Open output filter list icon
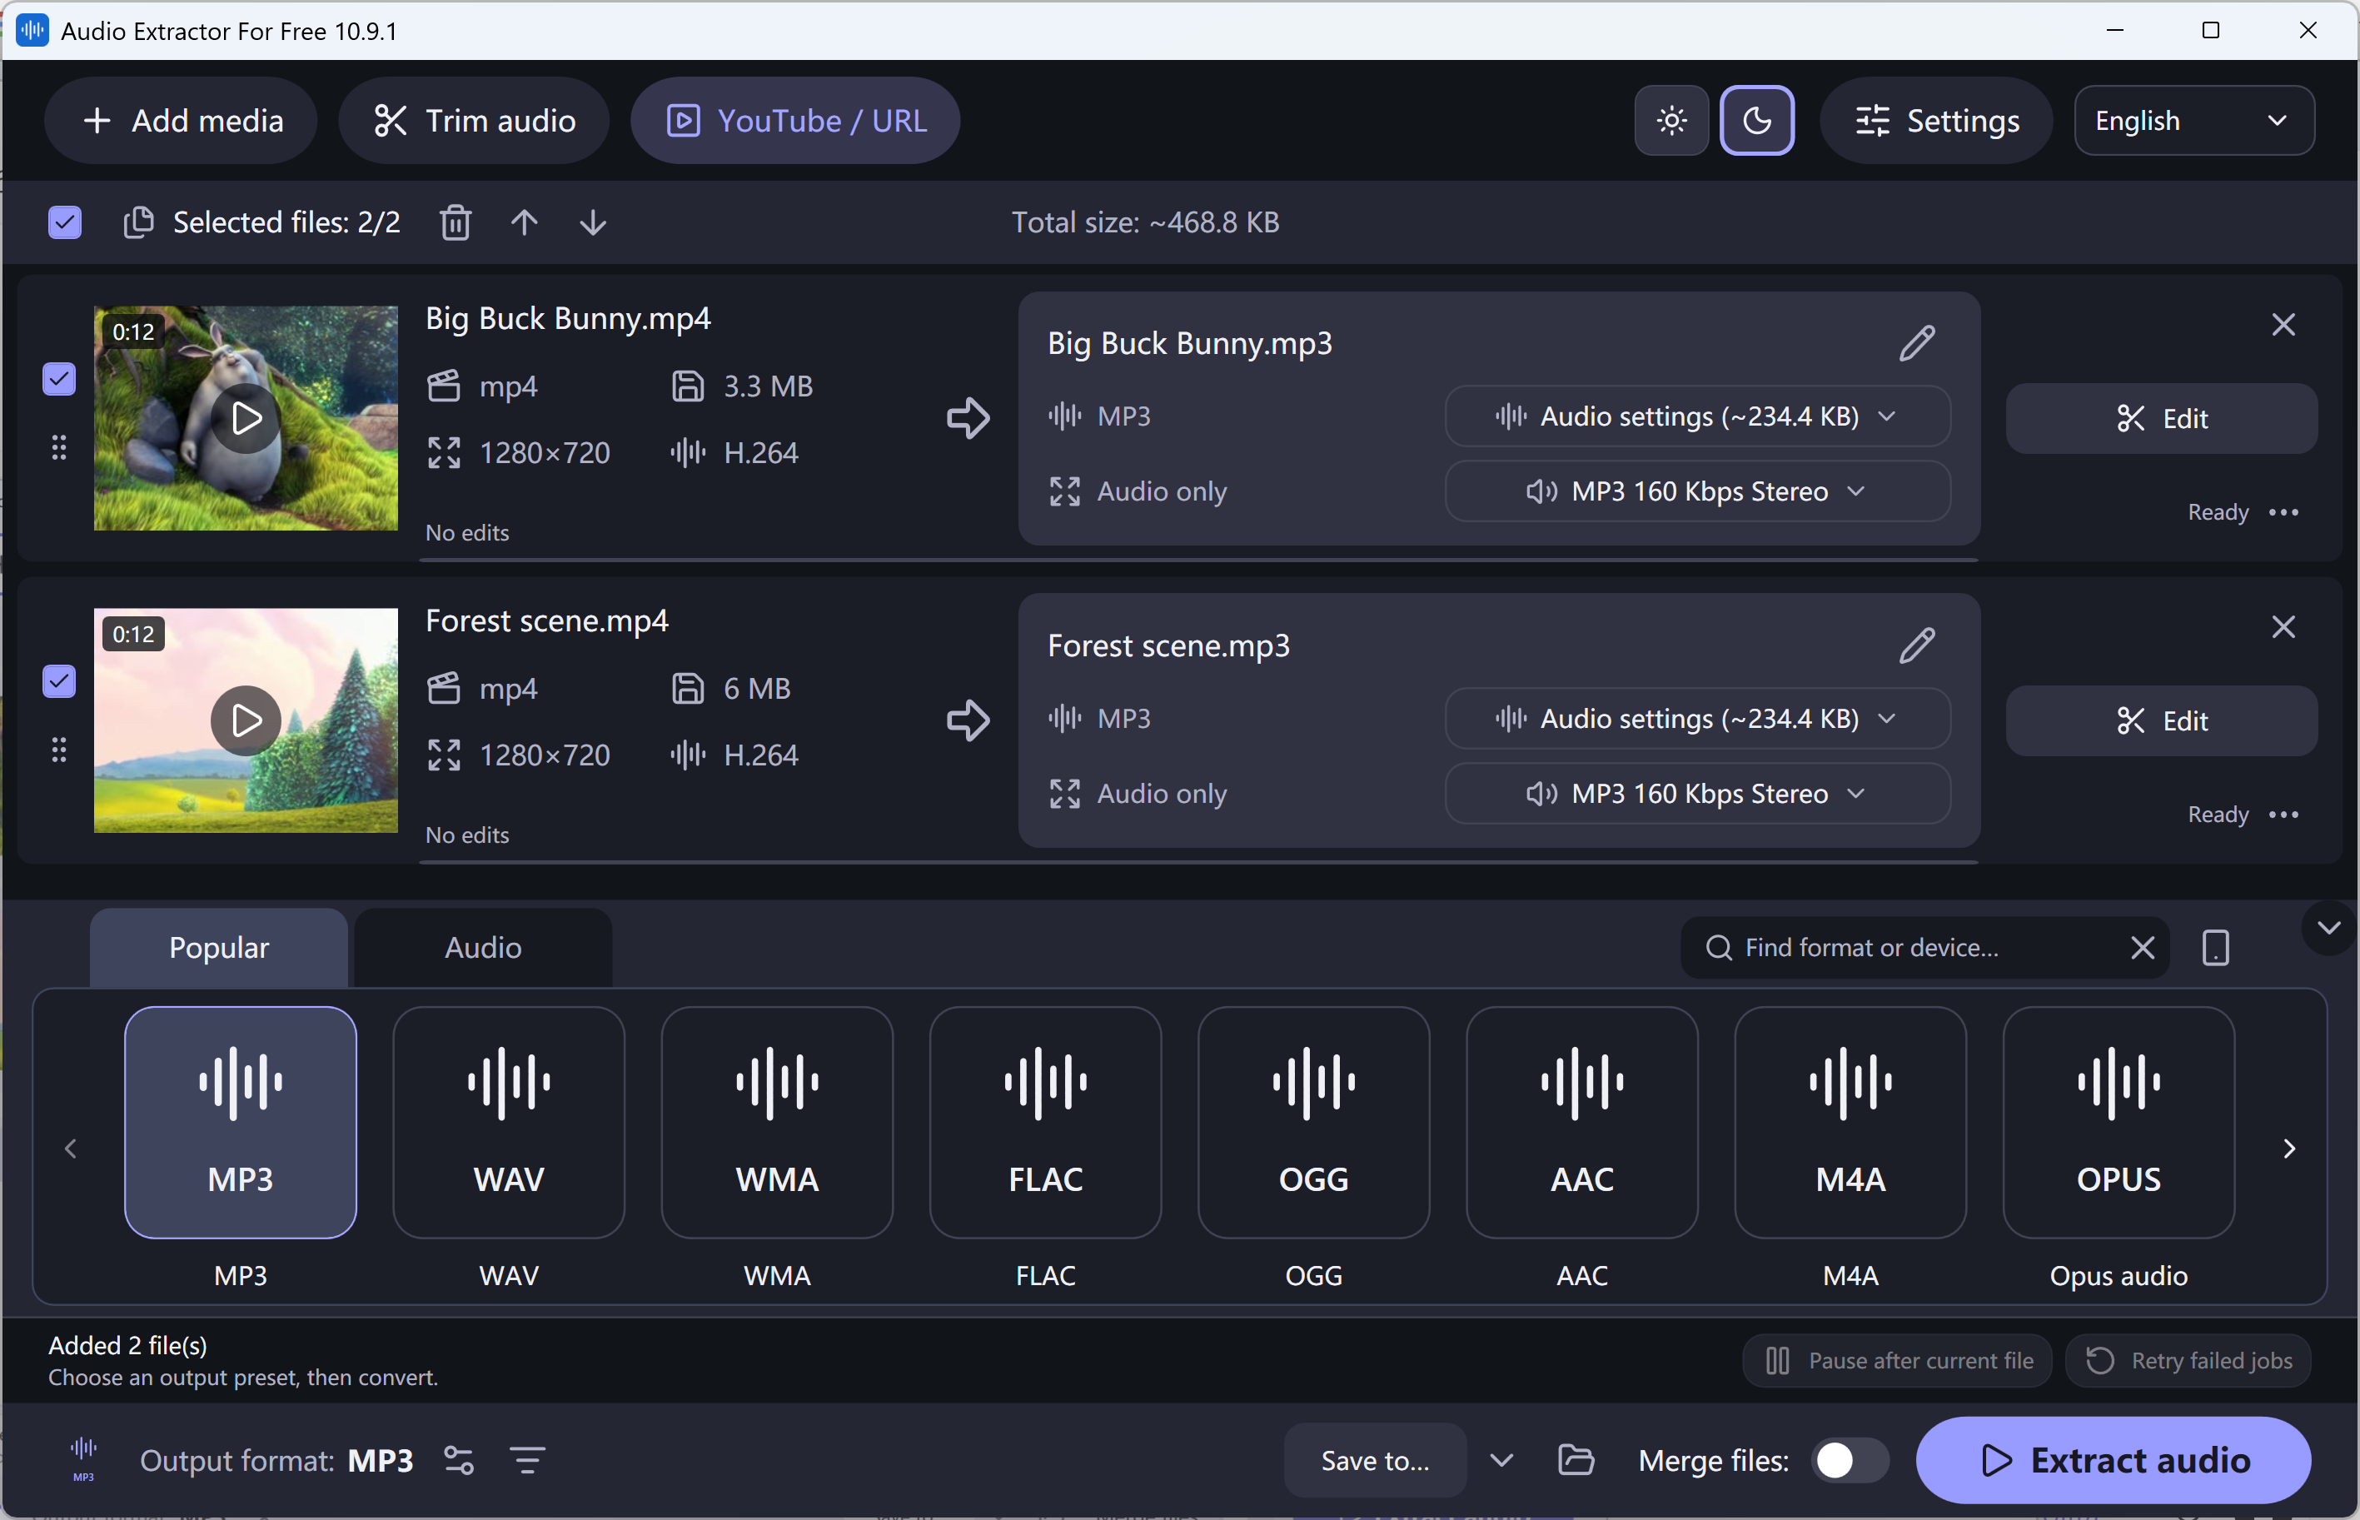The height and width of the screenshot is (1520, 2360). tap(528, 1460)
